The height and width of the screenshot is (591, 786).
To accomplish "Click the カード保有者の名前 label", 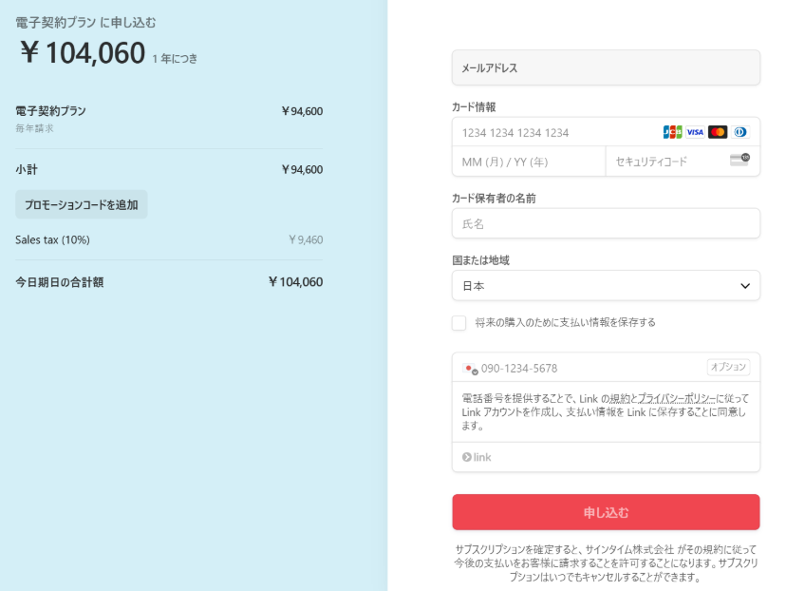I will [494, 199].
